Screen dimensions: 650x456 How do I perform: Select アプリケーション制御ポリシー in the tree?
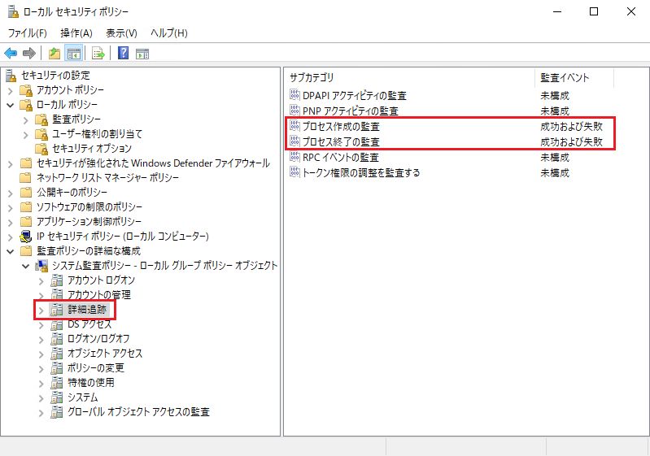(x=89, y=222)
